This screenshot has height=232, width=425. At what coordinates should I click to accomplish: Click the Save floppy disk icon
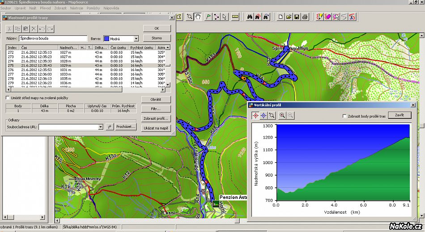[x=297, y=17]
